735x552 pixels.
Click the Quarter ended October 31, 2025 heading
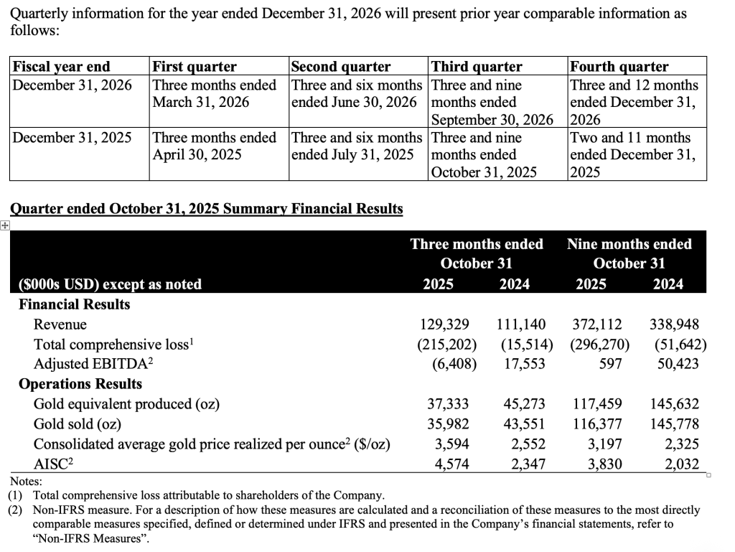206,209
